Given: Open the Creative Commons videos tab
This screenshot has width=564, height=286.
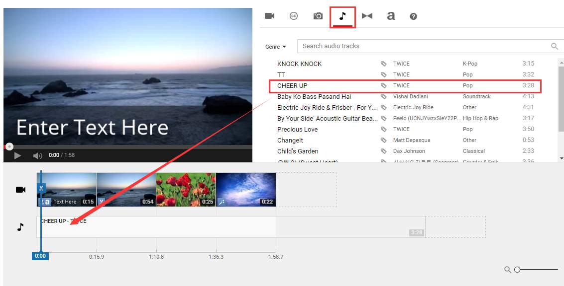Looking at the screenshot, I should coord(294,16).
